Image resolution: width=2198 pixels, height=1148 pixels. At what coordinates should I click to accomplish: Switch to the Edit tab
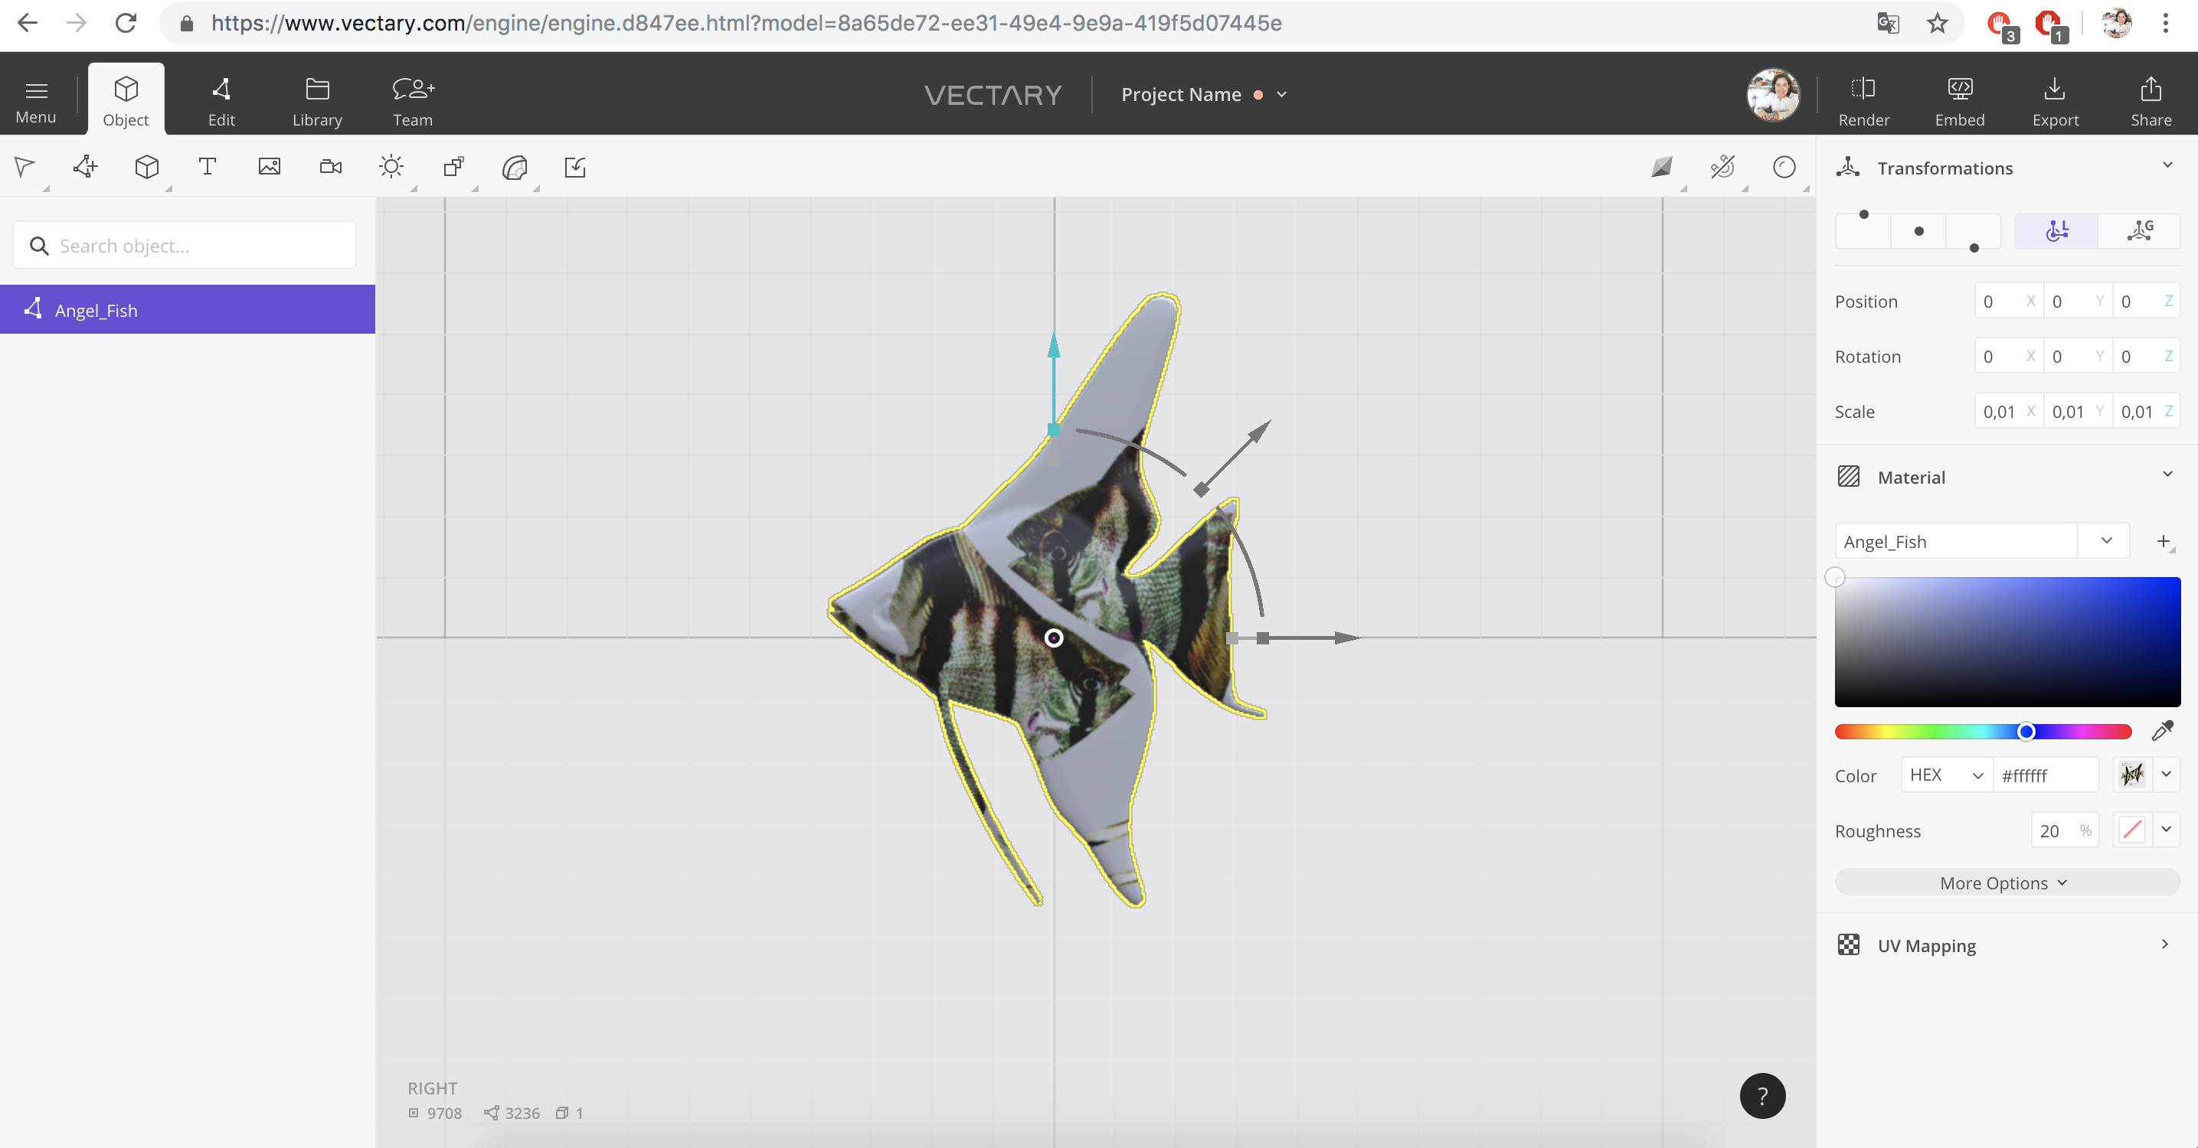click(x=221, y=101)
